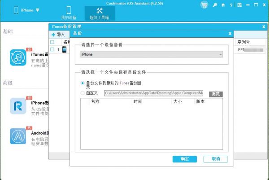Image resolution: width=269 pixels, height=180 pixels.
Task: Go to home page icon
Action: (223, 5)
